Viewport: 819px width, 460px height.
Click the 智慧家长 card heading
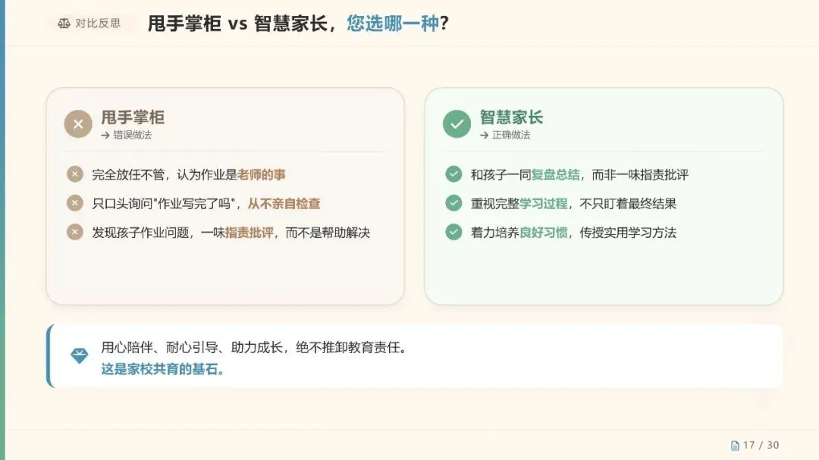[x=511, y=117]
